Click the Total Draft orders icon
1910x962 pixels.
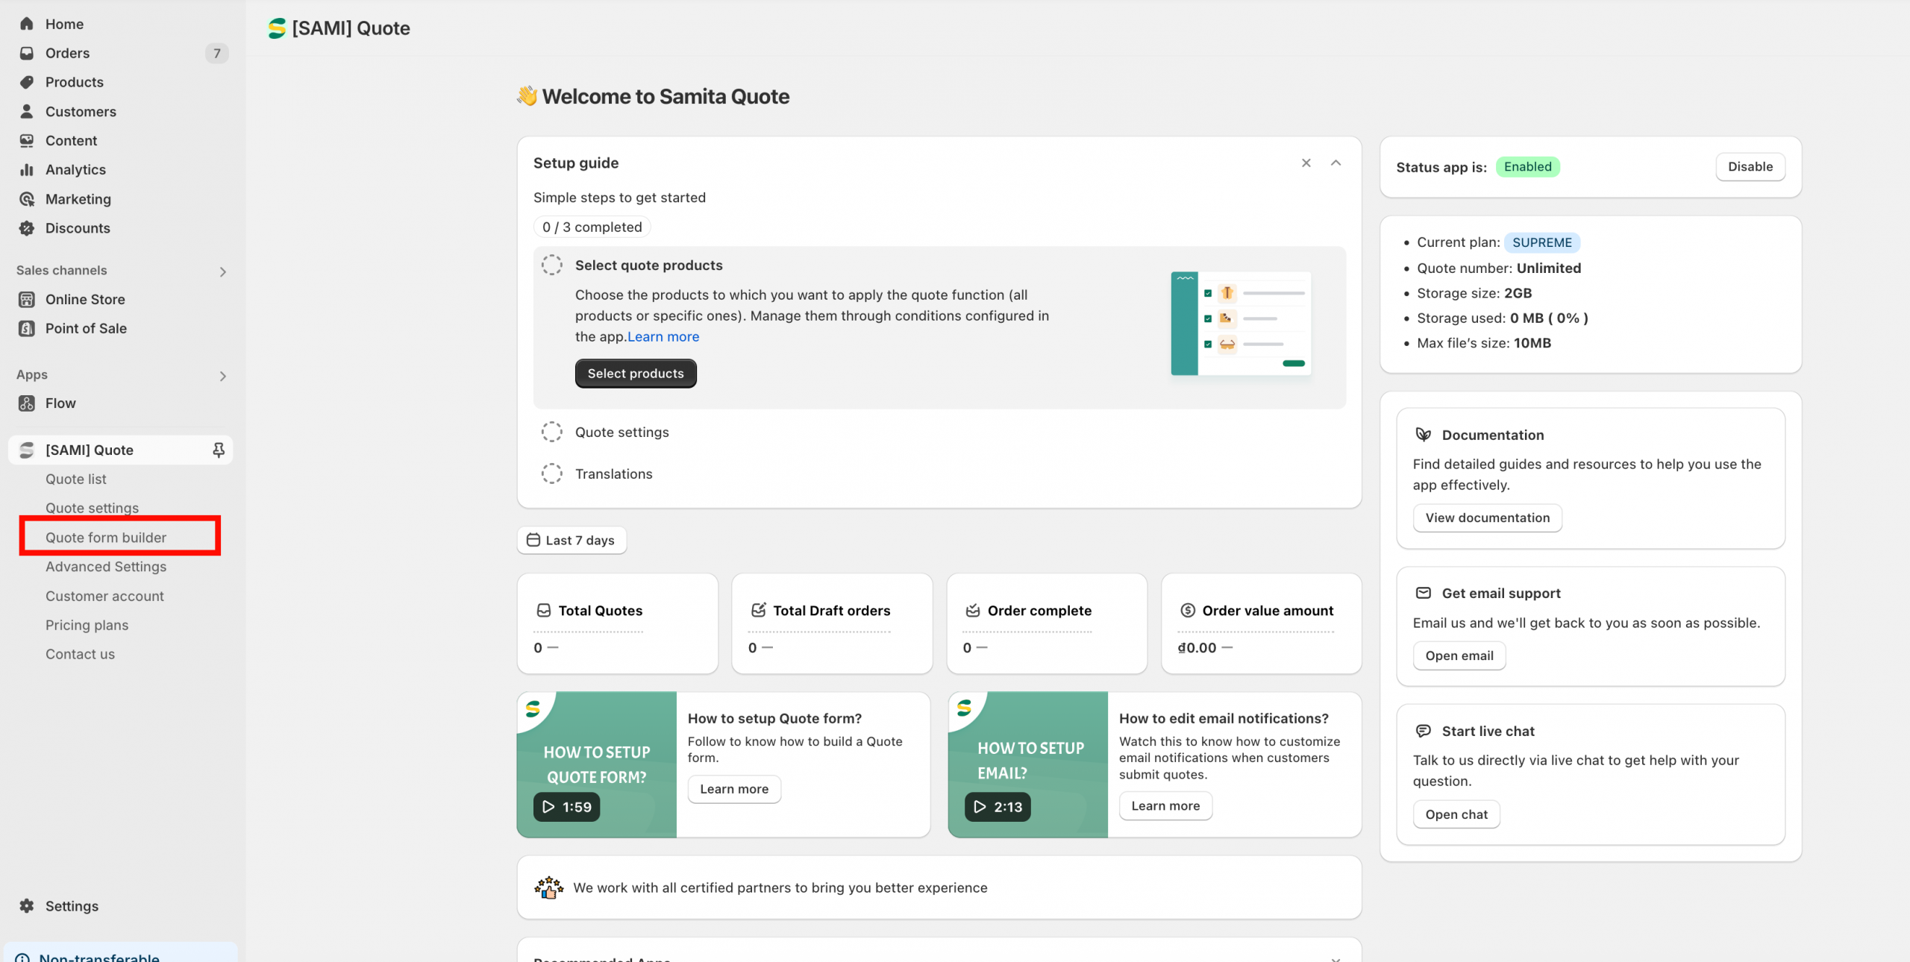[x=759, y=611]
